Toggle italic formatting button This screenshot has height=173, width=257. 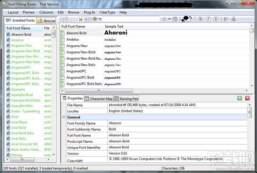coord(208,19)
